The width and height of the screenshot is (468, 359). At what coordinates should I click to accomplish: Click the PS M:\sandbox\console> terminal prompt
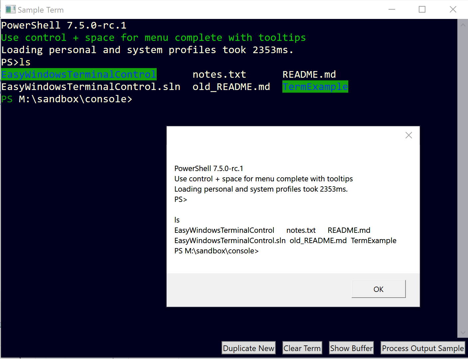[x=67, y=99]
